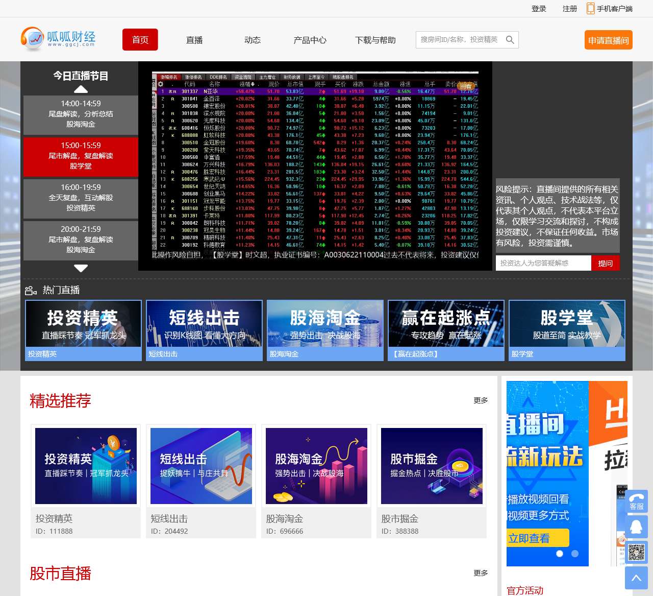Open the 手机客户端 link
653x596 pixels.
(615, 9)
